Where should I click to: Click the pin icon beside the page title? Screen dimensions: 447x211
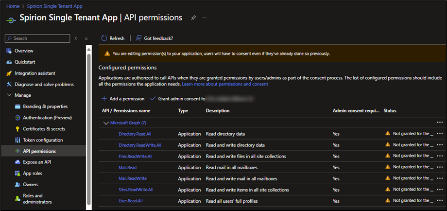coord(193,18)
